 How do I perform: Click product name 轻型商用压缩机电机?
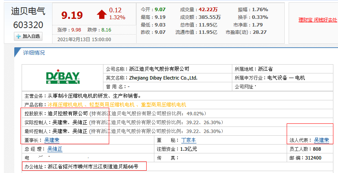pos(112,105)
